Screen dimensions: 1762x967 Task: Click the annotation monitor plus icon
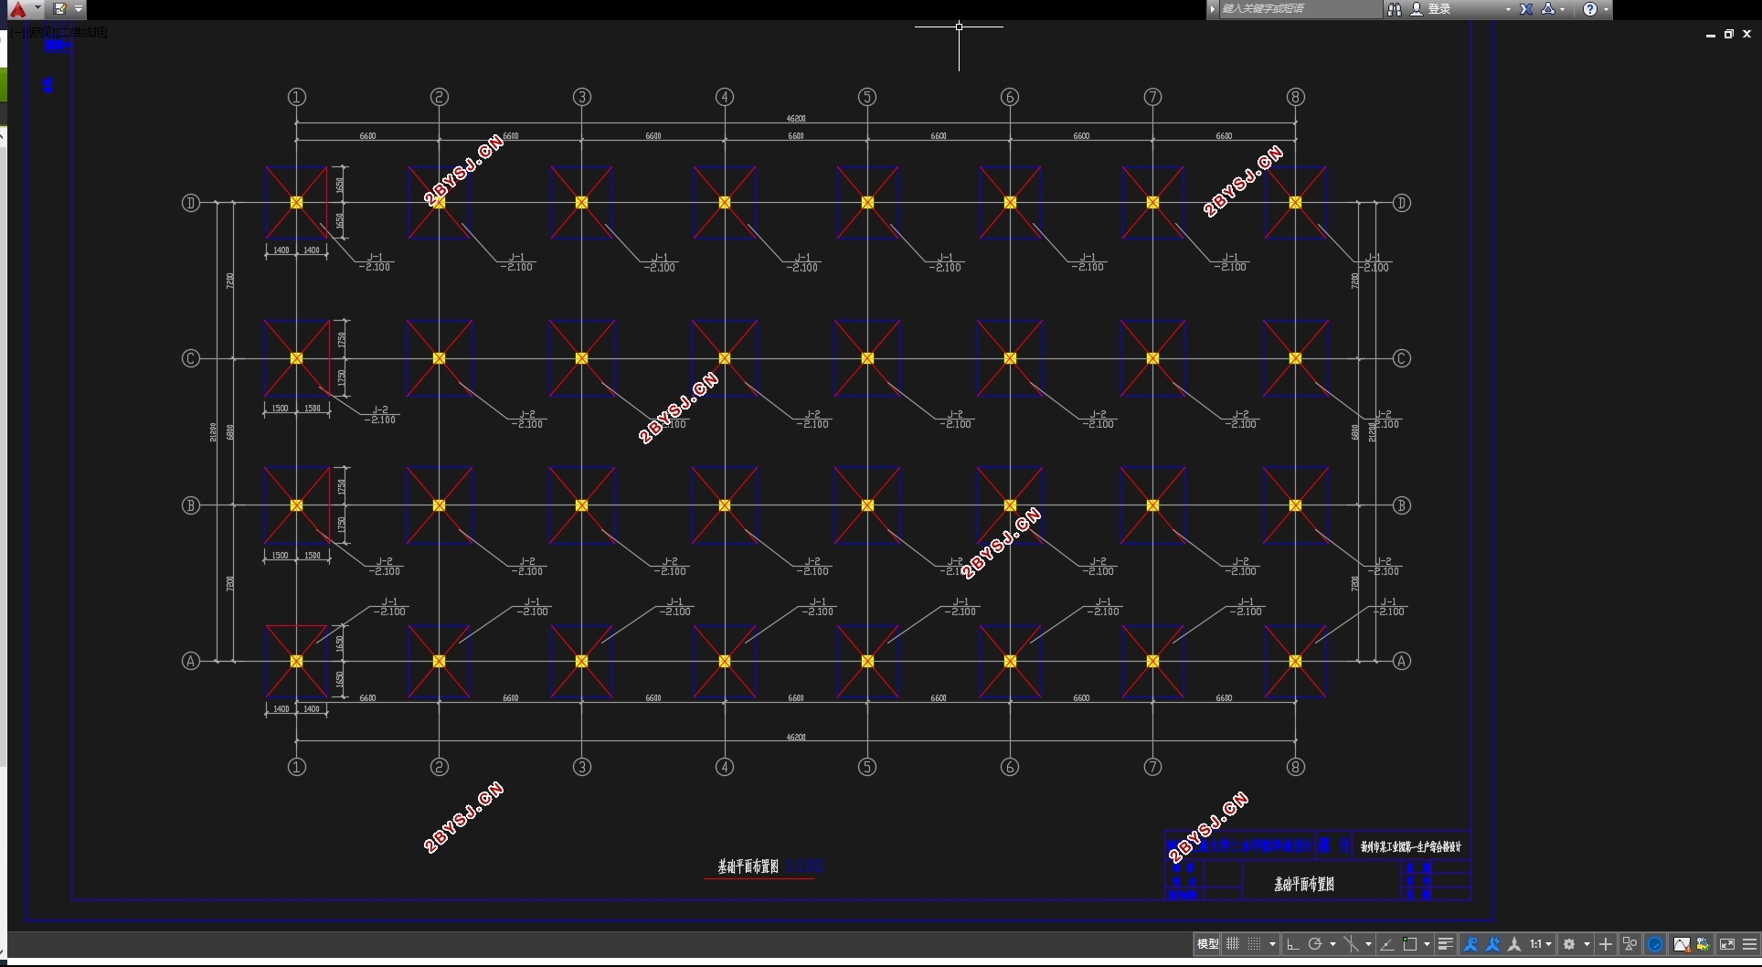coord(1606,944)
